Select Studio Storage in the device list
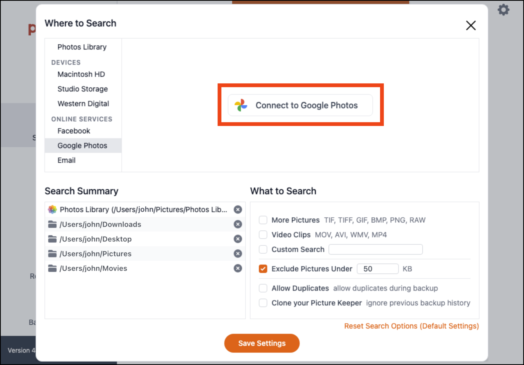The width and height of the screenshot is (524, 365). click(x=82, y=89)
